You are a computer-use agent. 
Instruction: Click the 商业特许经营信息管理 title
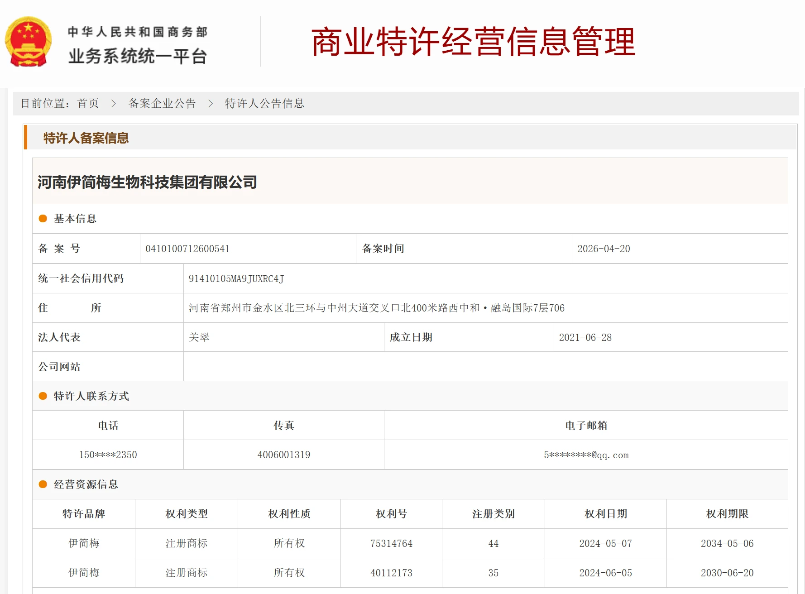coord(474,42)
